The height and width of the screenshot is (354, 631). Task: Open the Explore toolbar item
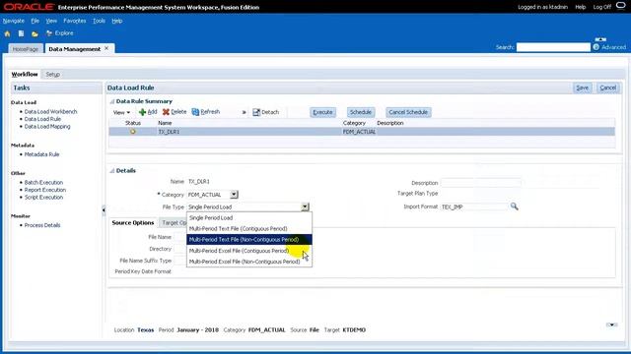(60, 33)
